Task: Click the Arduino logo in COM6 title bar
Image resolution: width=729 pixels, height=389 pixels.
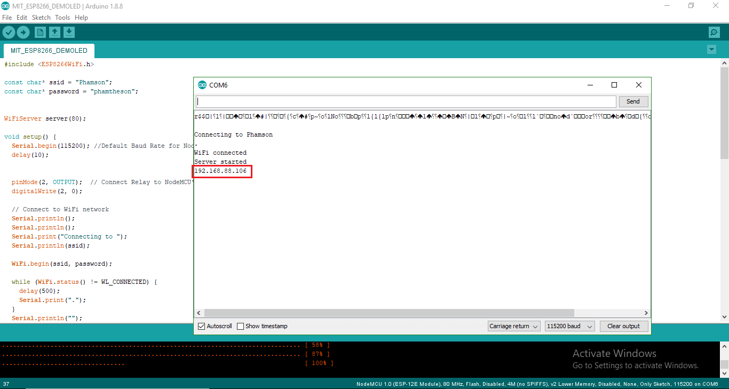Action: click(x=202, y=85)
